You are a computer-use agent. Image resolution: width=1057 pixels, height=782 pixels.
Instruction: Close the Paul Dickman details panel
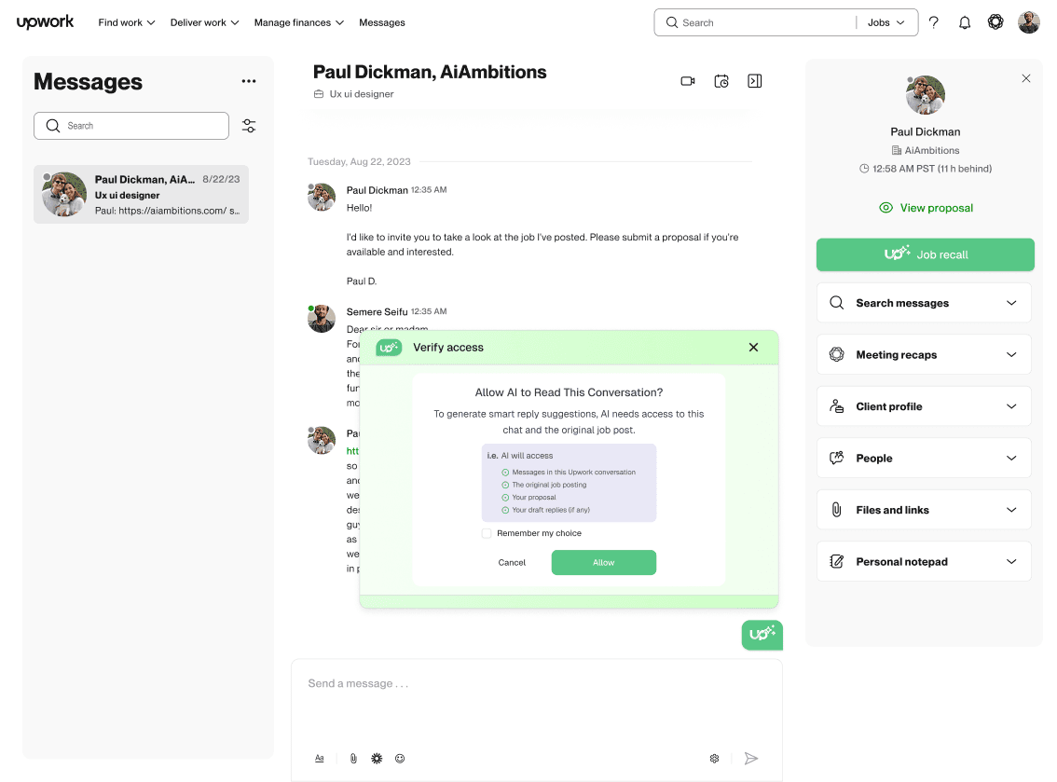point(1026,78)
